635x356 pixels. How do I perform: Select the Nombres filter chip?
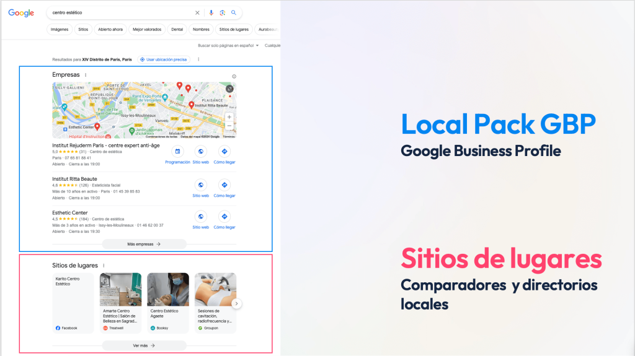[201, 29]
